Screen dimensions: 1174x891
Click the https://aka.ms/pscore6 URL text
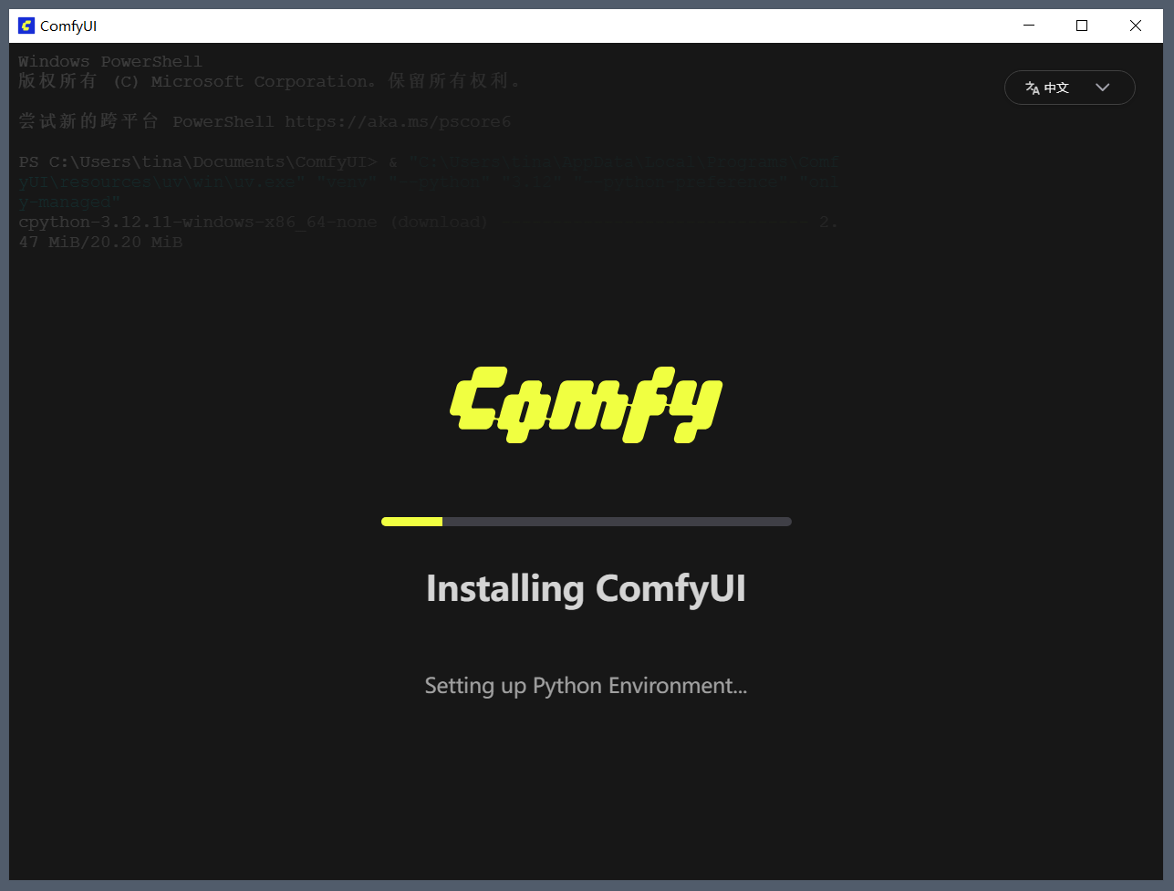398,121
